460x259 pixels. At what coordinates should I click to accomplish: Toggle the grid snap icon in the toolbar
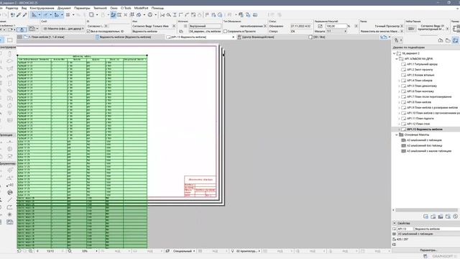point(68,14)
